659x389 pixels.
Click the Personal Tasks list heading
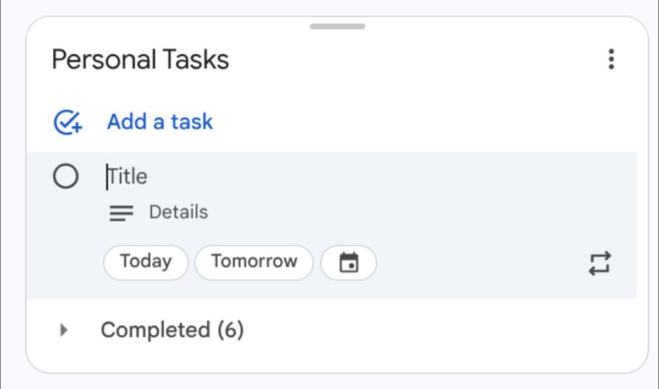tap(141, 59)
